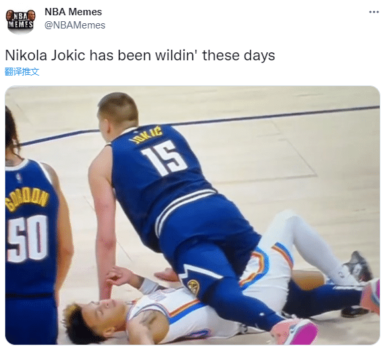
Task: Click the small NBA logo on Gordon's jersey
Action: click(19, 178)
